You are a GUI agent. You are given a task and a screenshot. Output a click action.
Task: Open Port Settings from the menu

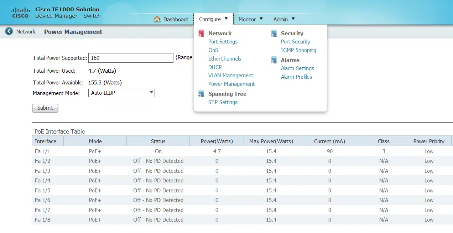(x=223, y=42)
